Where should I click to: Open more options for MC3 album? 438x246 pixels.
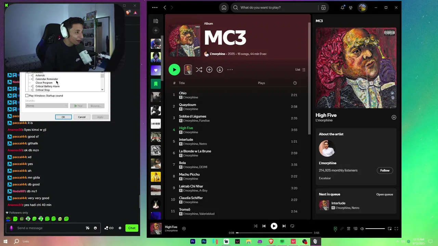pos(230,70)
